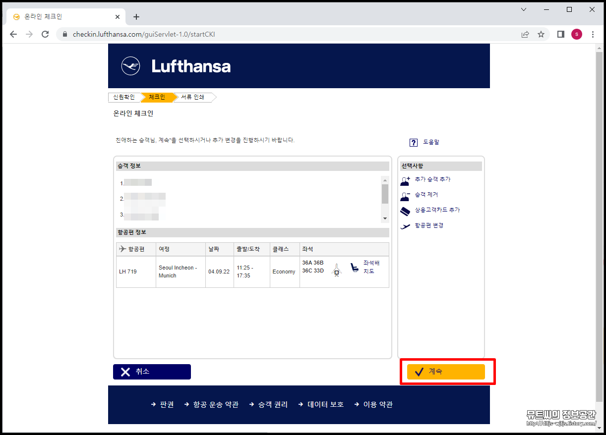Click the padlock site info icon
This screenshot has height=435, width=606.
64,35
